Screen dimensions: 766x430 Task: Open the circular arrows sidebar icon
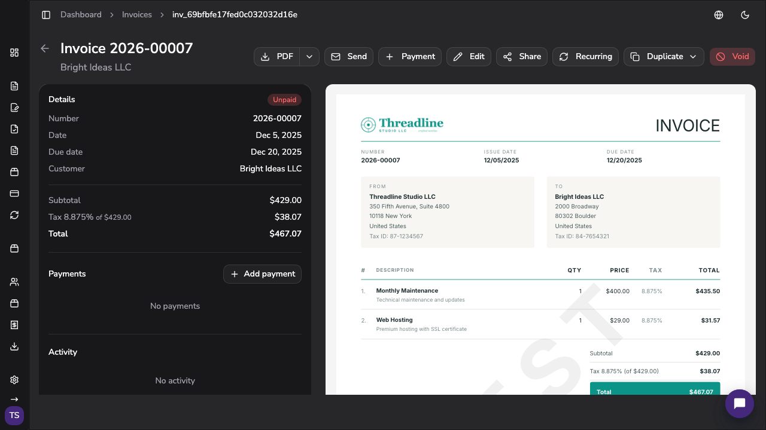click(14, 215)
